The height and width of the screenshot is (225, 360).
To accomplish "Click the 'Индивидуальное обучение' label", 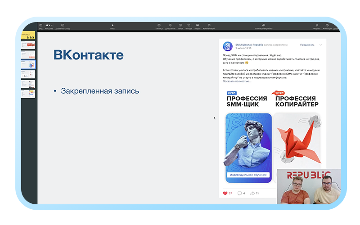I will tap(248, 175).
